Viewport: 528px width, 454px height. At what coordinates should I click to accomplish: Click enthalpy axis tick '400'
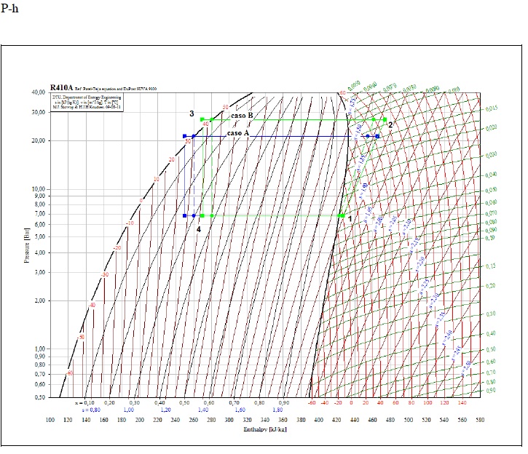pos(318,420)
